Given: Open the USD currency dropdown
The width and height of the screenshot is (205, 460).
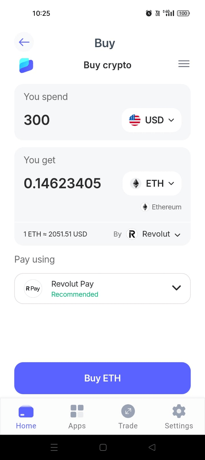Looking at the screenshot, I should click(171, 120).
